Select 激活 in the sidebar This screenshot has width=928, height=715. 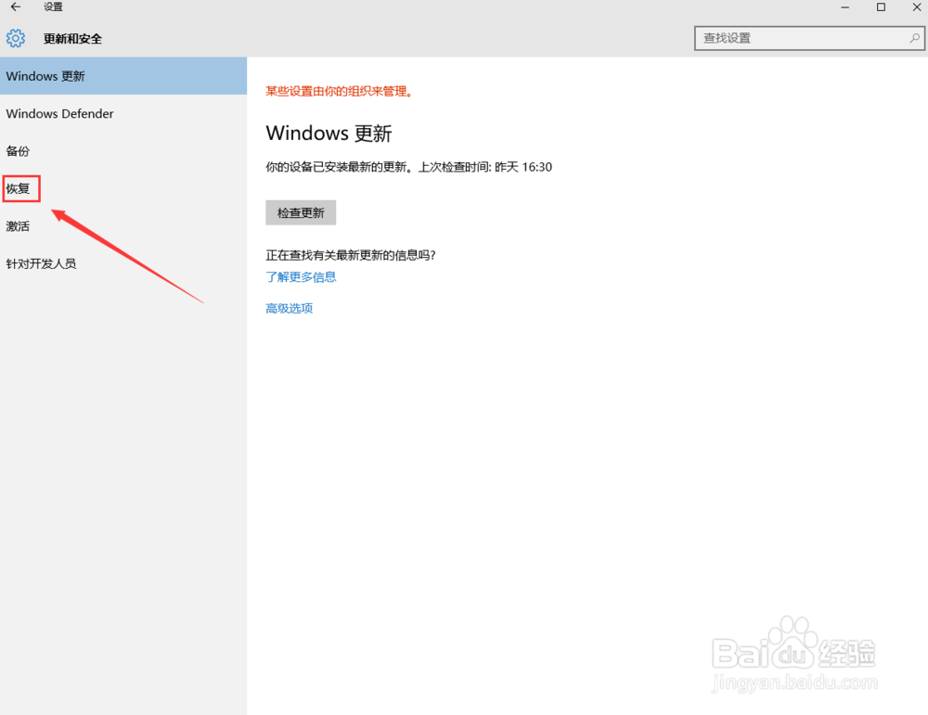[17, 225]
